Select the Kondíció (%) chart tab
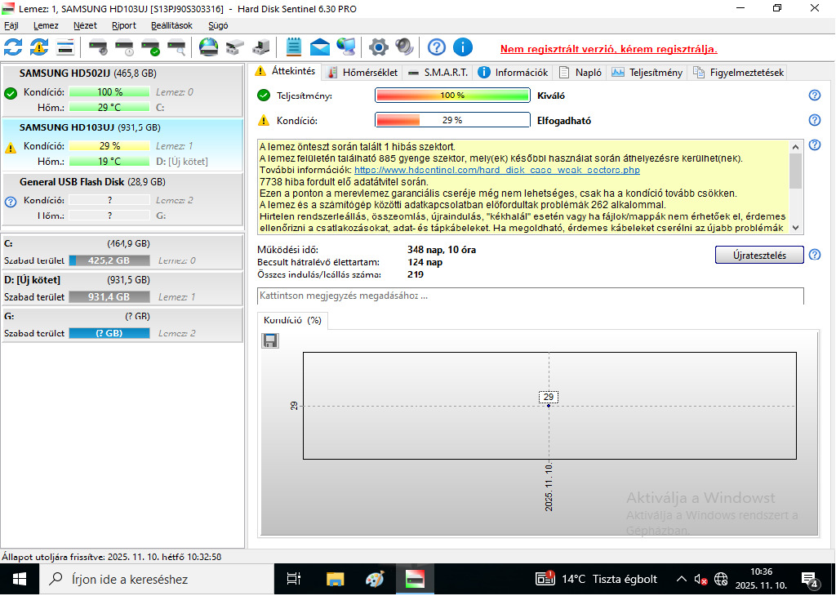The height and width of the screenshot is (596, 836). (293, 320)
